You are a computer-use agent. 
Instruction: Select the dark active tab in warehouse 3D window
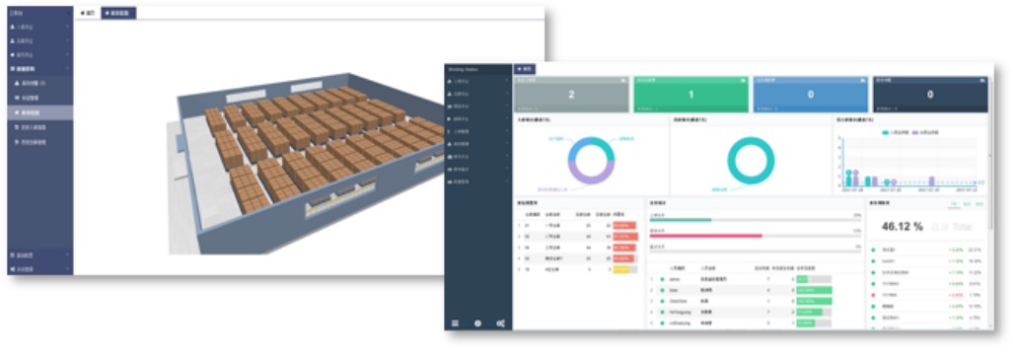(x=118, y=12)
